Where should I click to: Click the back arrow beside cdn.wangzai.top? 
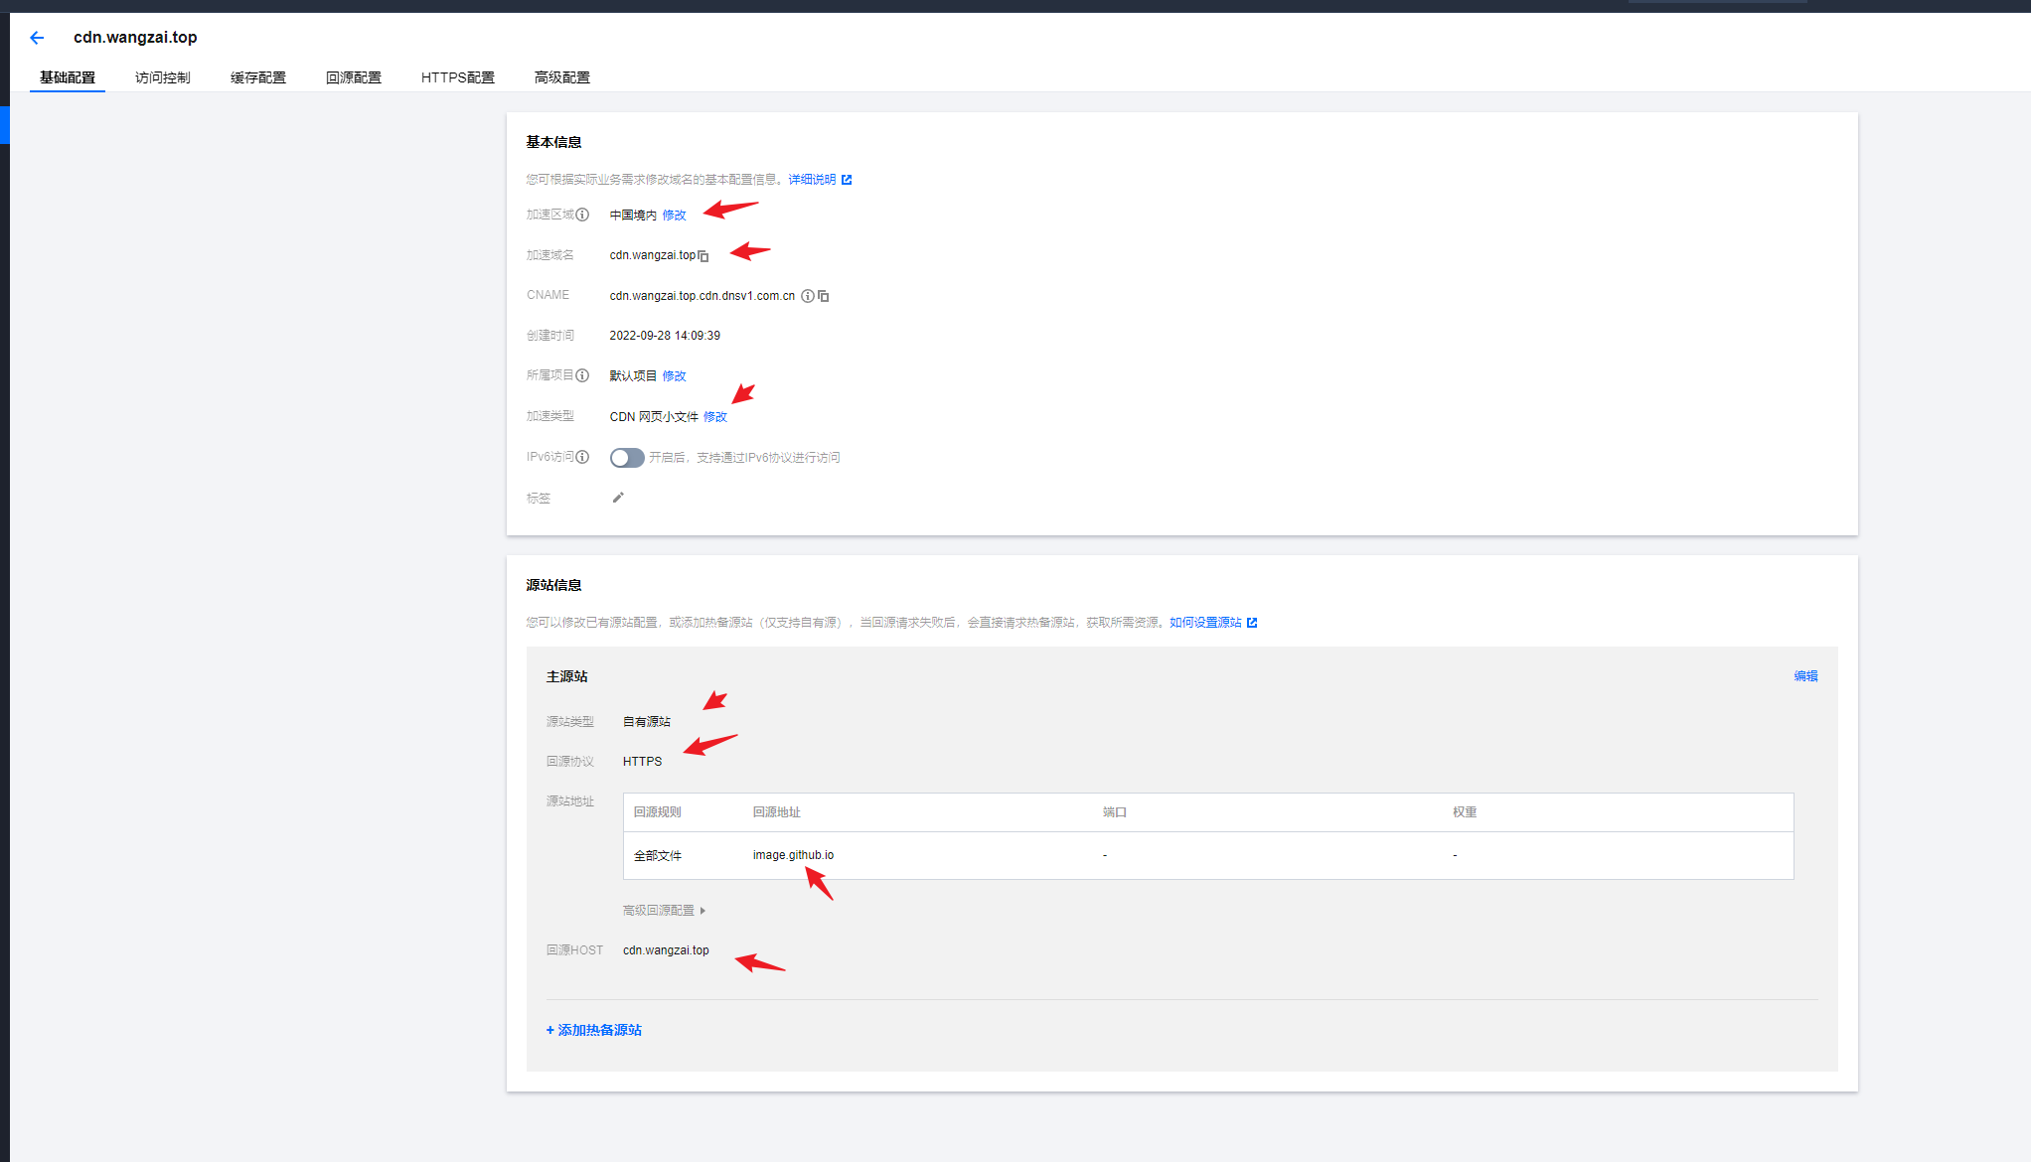[37, 38]
